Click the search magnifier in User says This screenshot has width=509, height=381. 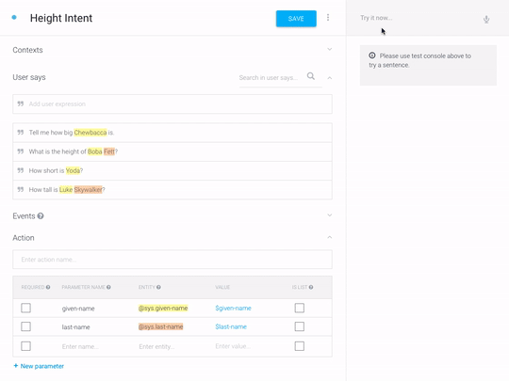tap(311, 76)
